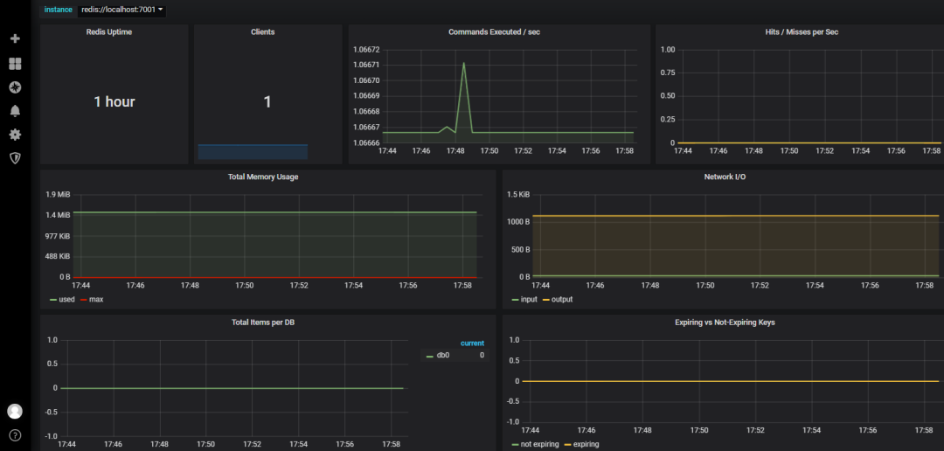Click the 1.06671 y-axis label

365,65
